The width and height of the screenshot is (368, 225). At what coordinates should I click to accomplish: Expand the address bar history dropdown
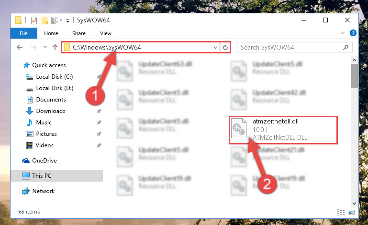pos(216,48)
